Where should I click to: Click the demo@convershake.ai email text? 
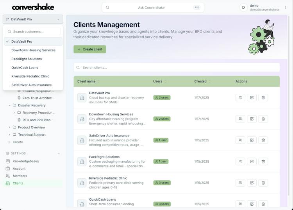point(264,9)
